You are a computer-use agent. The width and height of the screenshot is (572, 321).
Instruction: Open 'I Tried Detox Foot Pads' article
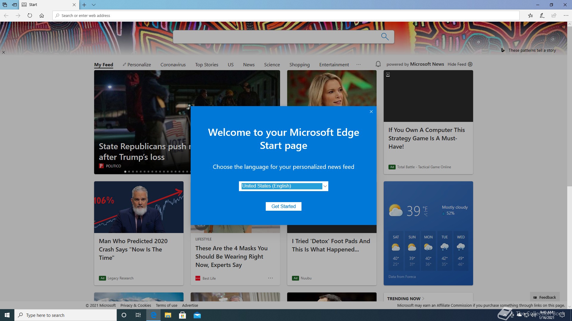pyautogui.click(x=331, y=245)
